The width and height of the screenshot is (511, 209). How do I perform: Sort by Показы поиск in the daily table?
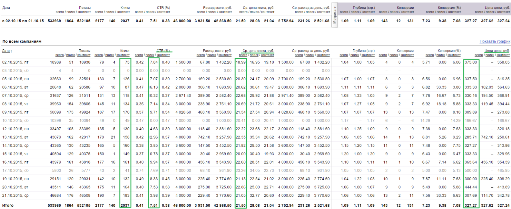tap(71, 55)
